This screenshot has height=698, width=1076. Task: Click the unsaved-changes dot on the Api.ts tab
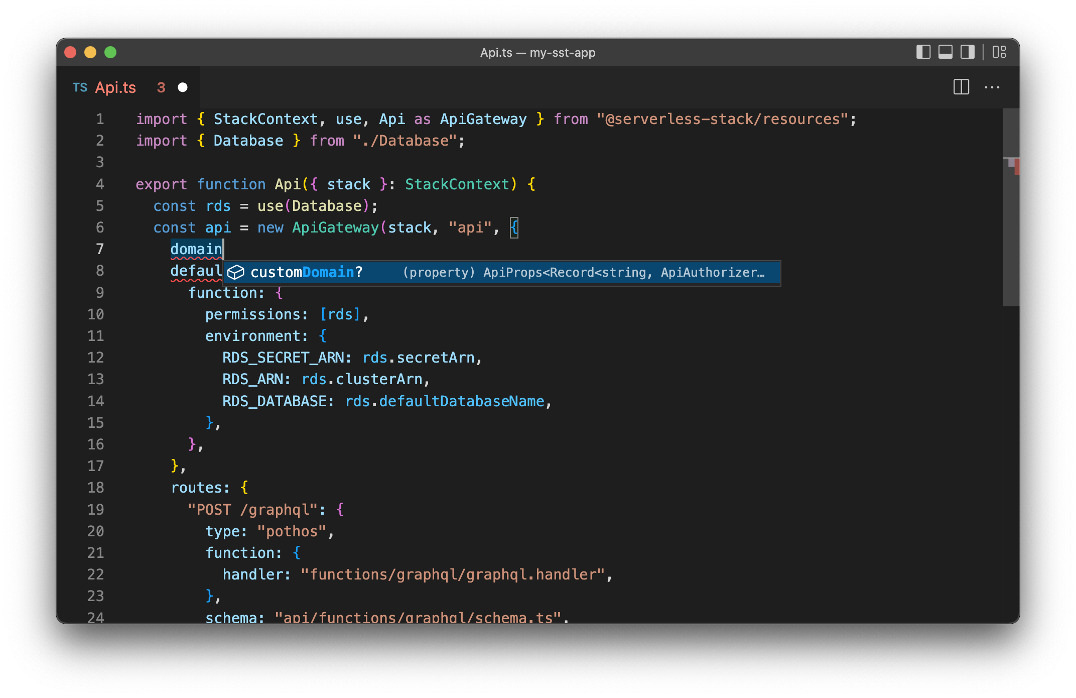pos(182,87)
